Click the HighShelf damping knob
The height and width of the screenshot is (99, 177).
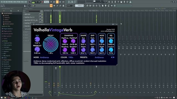click(x=73, y=41)
